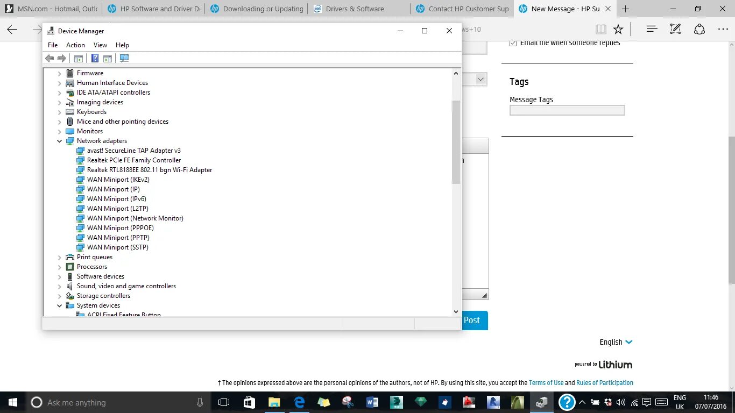Switch to Contact HP Customer Support tab
The height and width of the screenshot is (413, 735).
(x=461, y=9)
